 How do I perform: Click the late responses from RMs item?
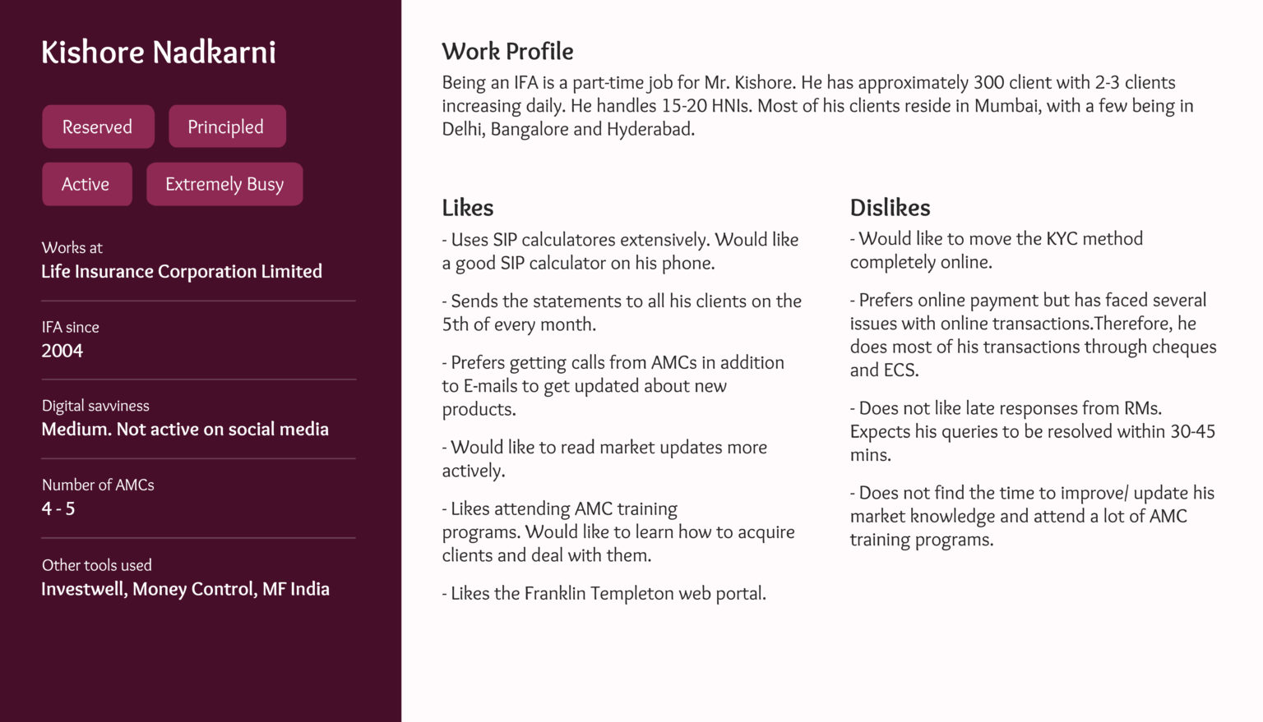(1032, 431)
